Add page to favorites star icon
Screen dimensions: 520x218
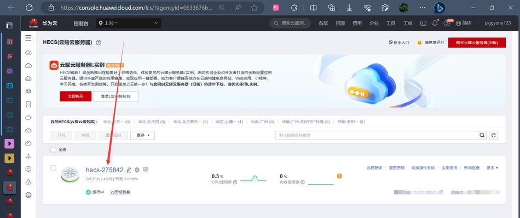pos(255,8)
